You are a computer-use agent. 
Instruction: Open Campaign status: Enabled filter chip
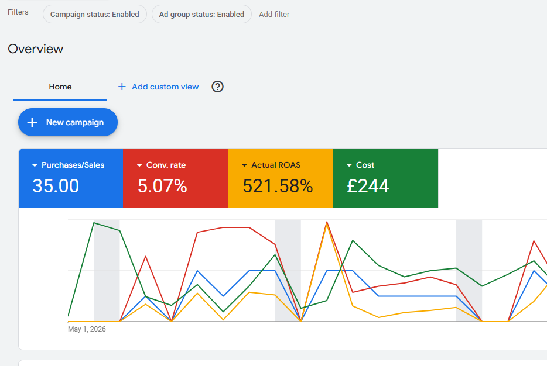(94, 14)
